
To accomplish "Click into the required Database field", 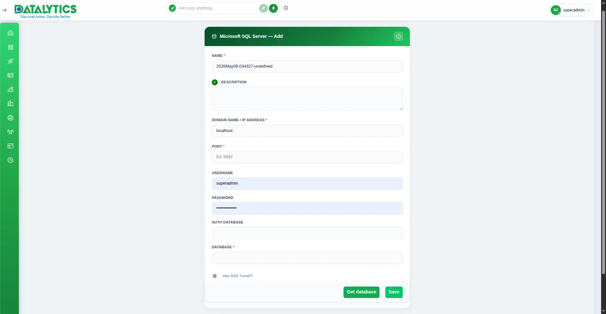I will pyautogui.click(x=307, y=258).
